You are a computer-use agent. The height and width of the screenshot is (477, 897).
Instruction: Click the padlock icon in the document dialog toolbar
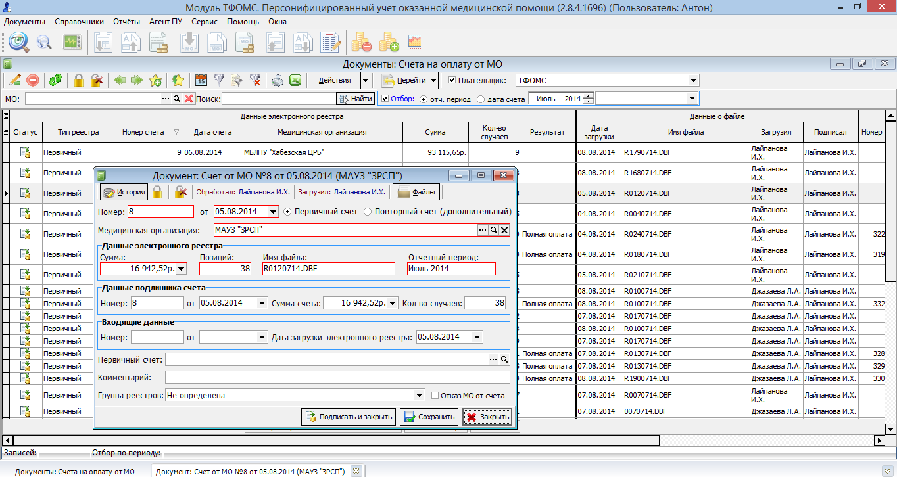tap(157, 192)
